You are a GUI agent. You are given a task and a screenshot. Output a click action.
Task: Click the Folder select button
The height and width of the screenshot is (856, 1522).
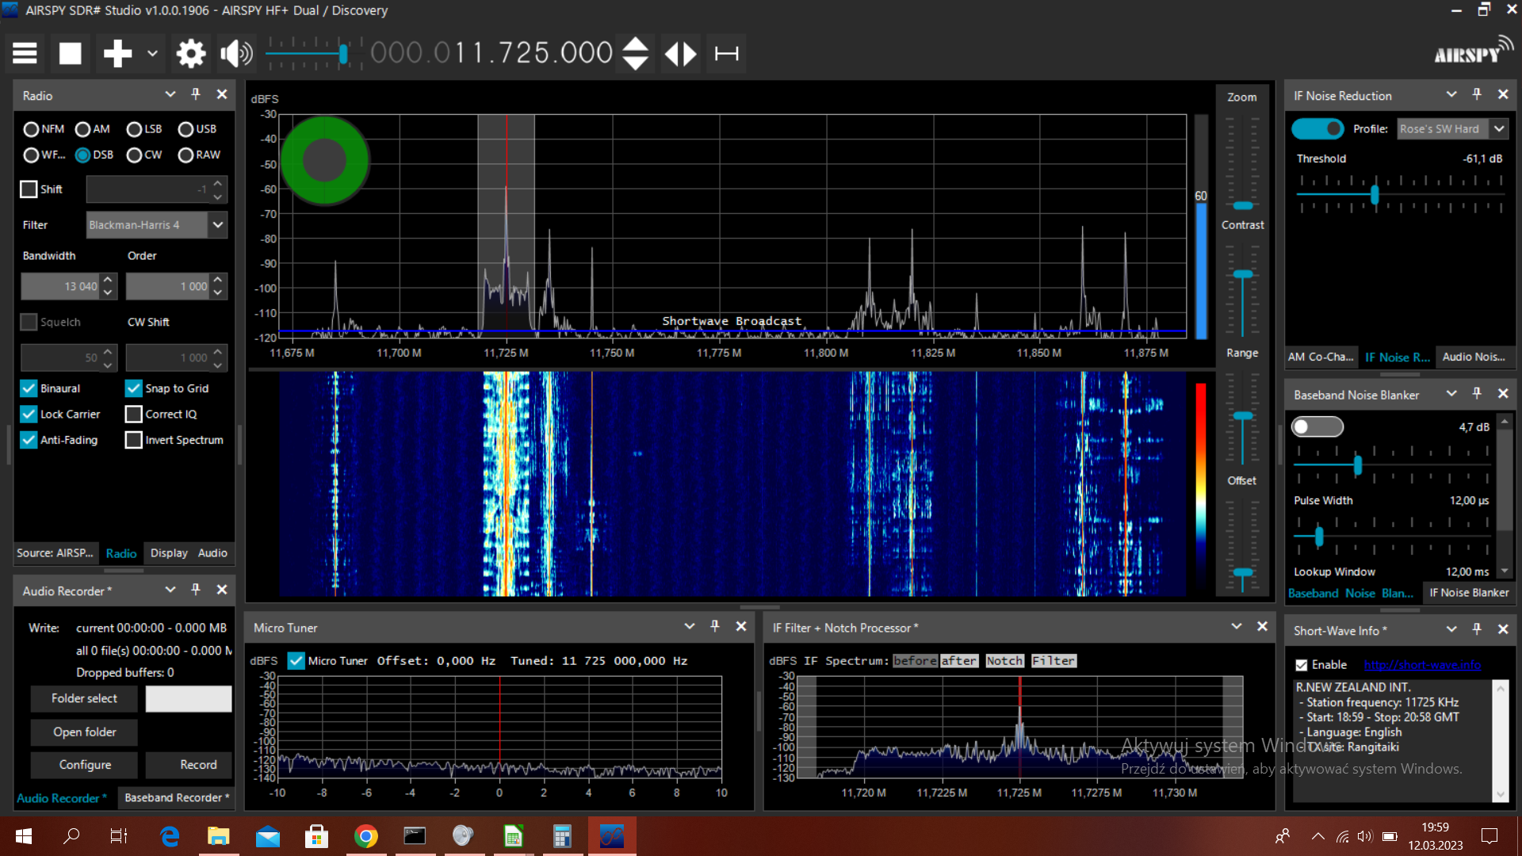coord(84,698)
